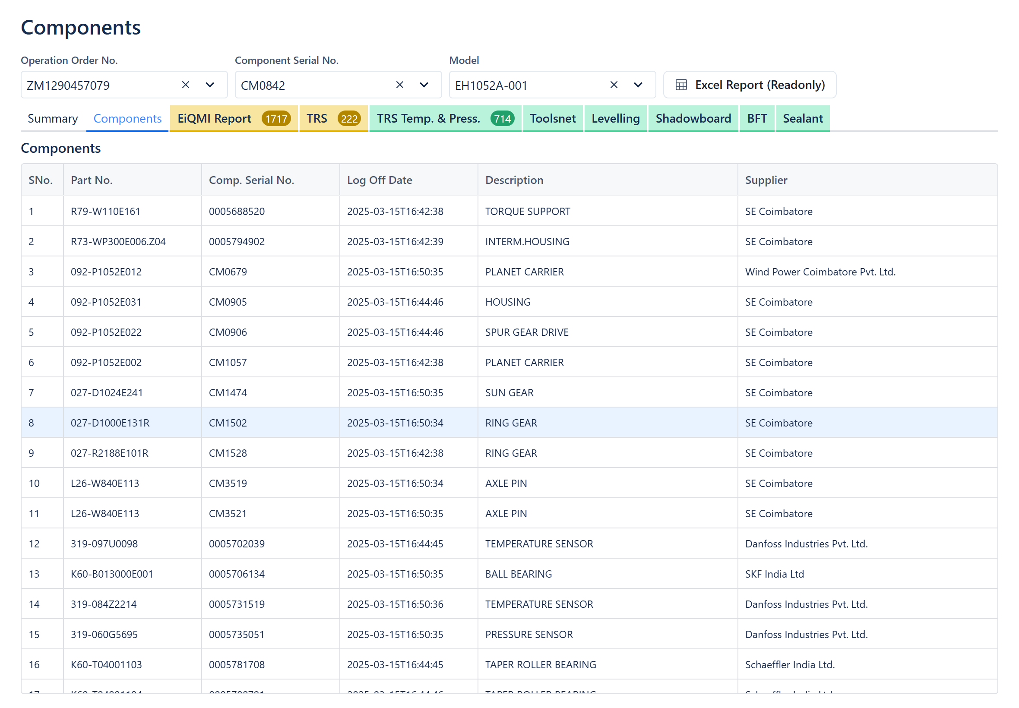The height and width of the screenshot is (708, 1019).
Task: Open the Toolsnet tab
Action: point(552,118)
